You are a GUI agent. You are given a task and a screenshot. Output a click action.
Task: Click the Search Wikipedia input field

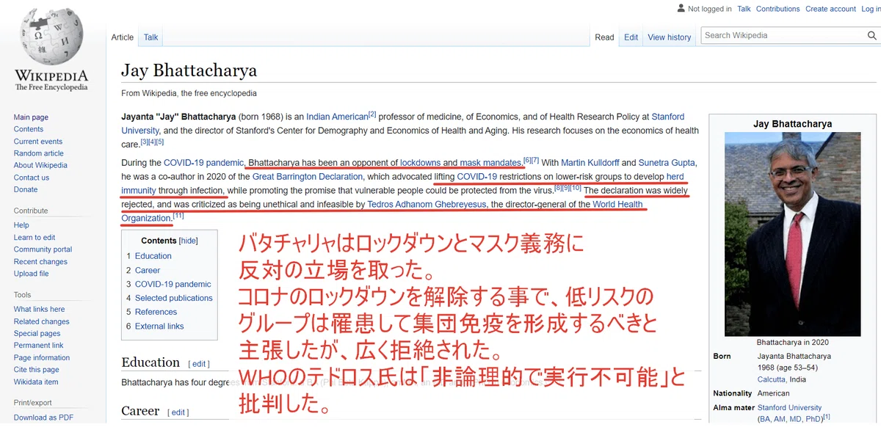(783, 35)
